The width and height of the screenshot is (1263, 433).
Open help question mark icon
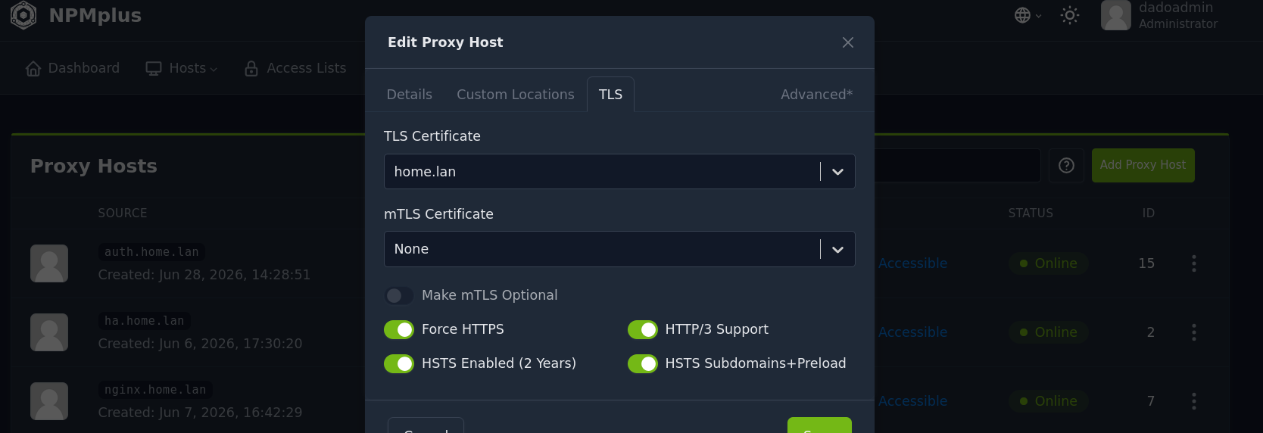[1066, 165]
